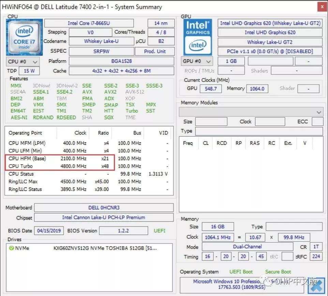Click the Windows logo in the OS section

[x=316, y=285]
